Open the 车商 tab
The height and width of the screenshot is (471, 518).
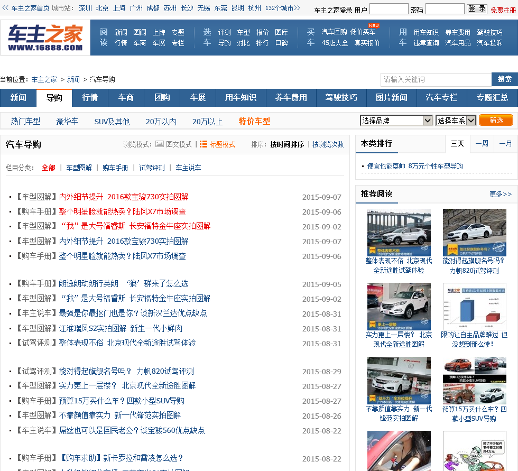[x=126, y=98]
